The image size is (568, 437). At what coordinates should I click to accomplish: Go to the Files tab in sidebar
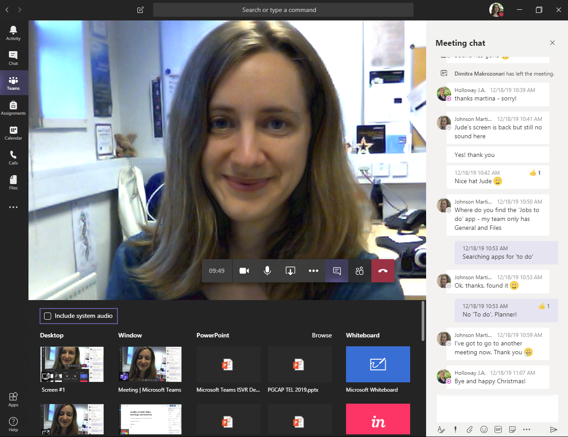click(13, 182)
